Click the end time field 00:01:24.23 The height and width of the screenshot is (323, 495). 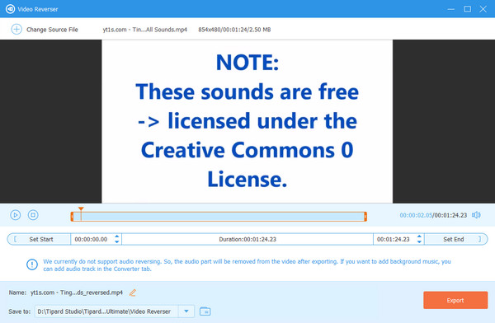click(x=394, y=239)
